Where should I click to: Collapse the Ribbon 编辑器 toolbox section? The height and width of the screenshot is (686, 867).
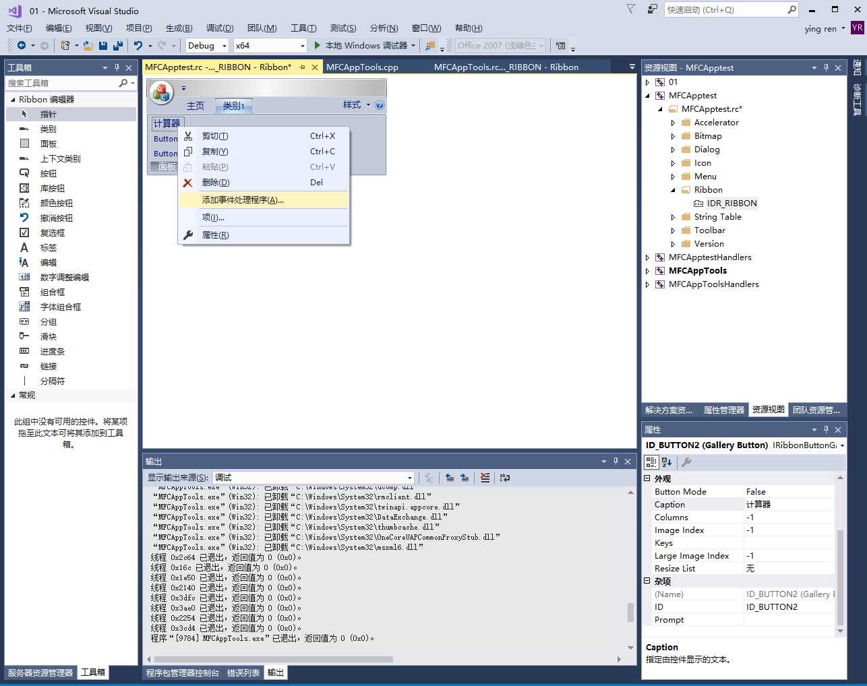tap(13, 99)
